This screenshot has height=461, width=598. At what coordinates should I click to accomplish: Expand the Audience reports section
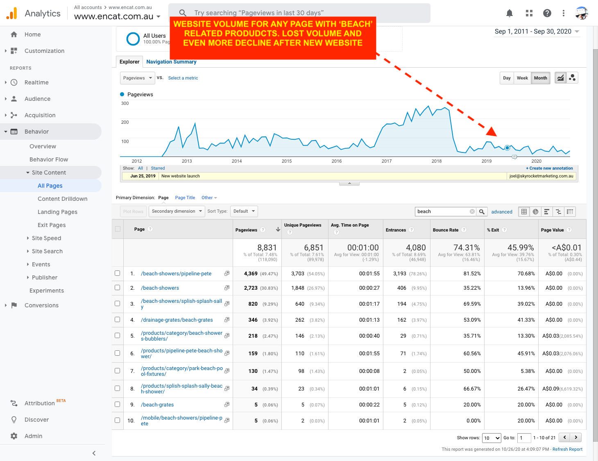[x=37, y=99]
